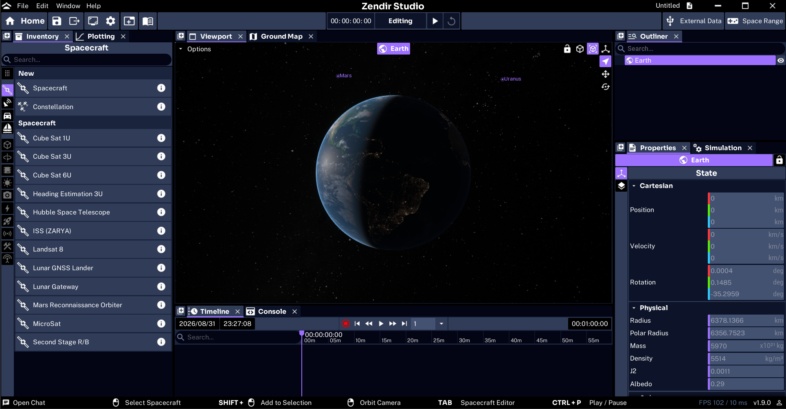Click the screen layout icon in toolbar

[x=93, y=21]
